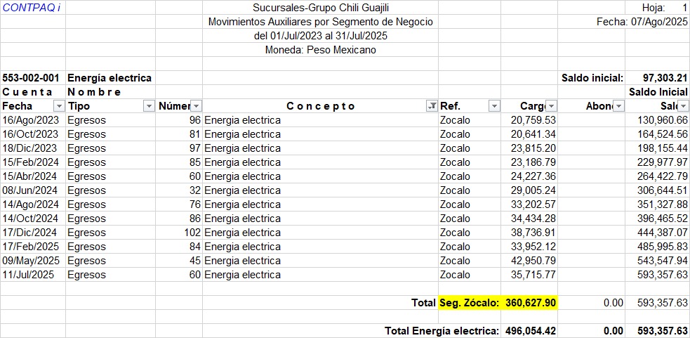Open the Cargo column filter dropdown

pyautogui.click(x=551, y=106)
